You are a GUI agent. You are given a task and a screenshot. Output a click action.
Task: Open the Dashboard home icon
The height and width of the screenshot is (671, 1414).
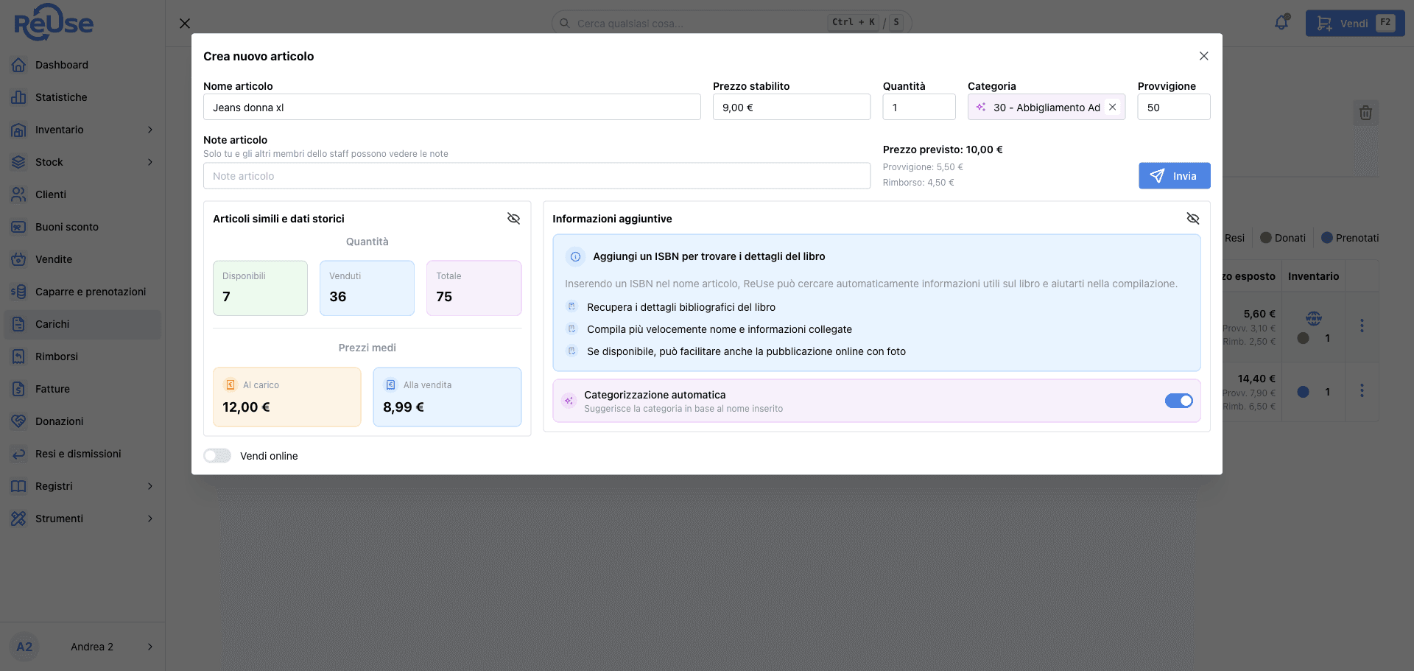[x=18, y=65]
